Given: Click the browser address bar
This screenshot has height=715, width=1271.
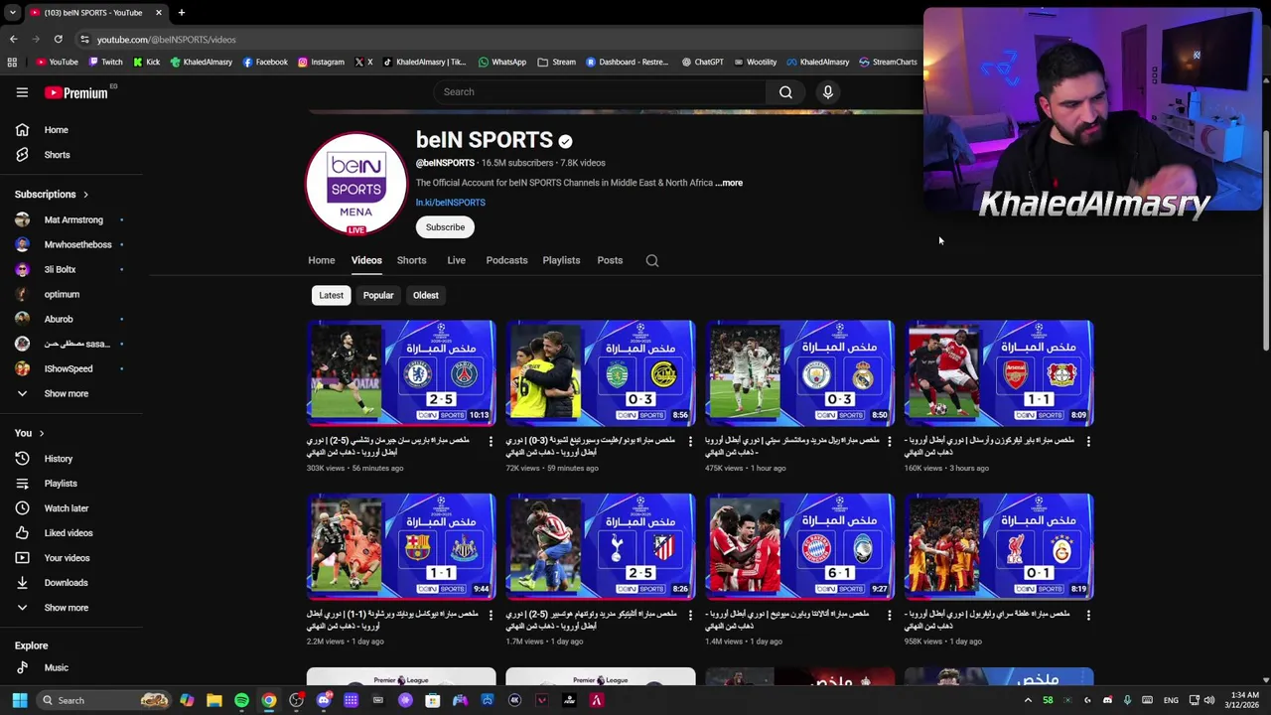Looking at the screenshot, I should click(x=496, y=39).
